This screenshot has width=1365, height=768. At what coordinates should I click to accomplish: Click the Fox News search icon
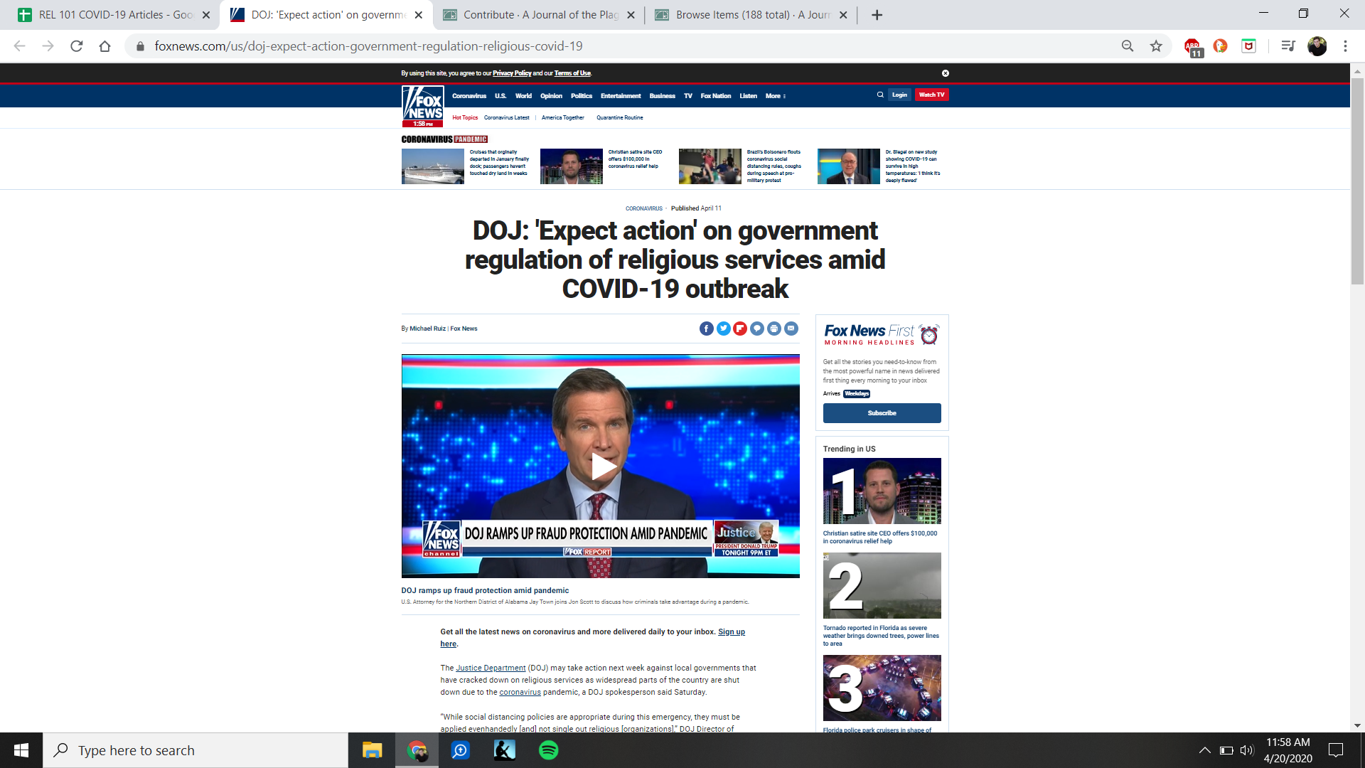pos(880,95)
